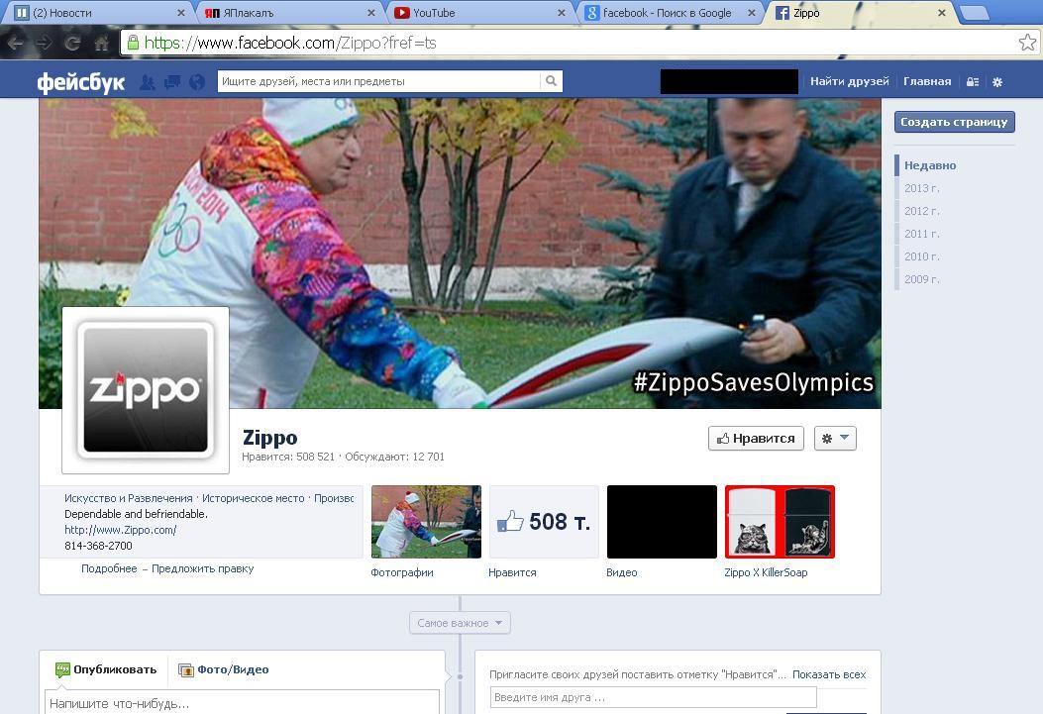Open http://www.Zippo.com/ link

tap(121, 530)
